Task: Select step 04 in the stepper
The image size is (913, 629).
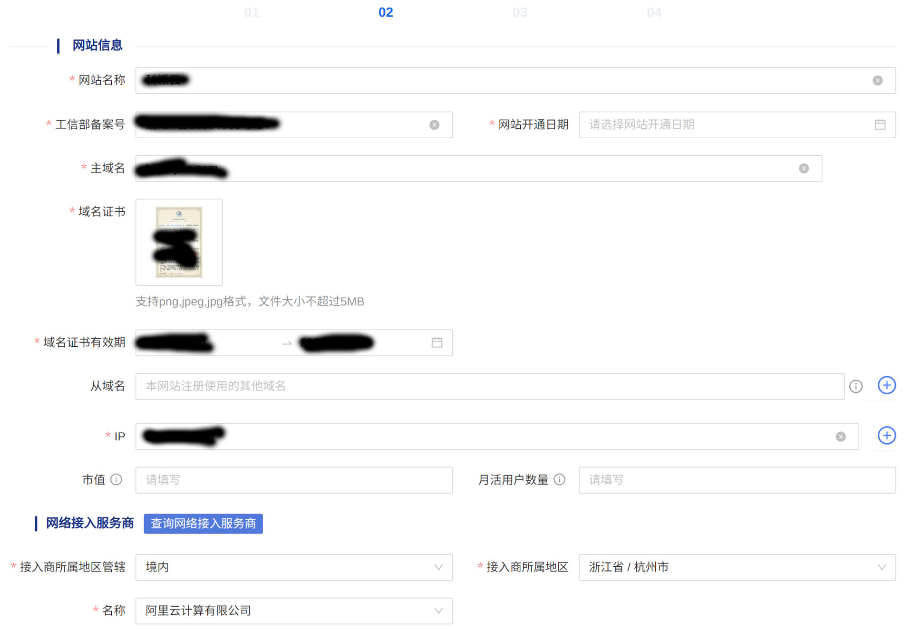Action: [x=655, y=12]
